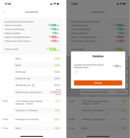This screenshot has height=138, width=130.
Task: Tap the Wi-Fi icon in left status bar
Action: [x=55, y=4]
